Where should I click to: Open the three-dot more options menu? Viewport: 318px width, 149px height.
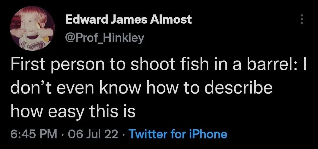tap(301, 20)
